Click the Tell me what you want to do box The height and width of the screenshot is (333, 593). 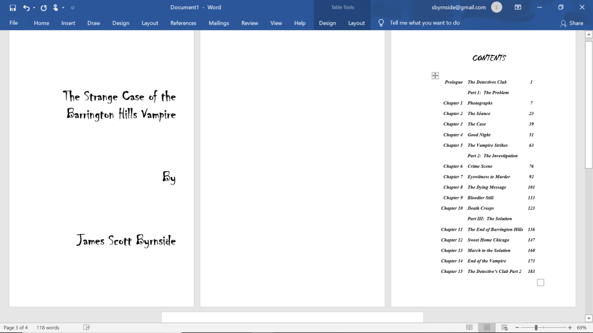[x=424, y=23]
